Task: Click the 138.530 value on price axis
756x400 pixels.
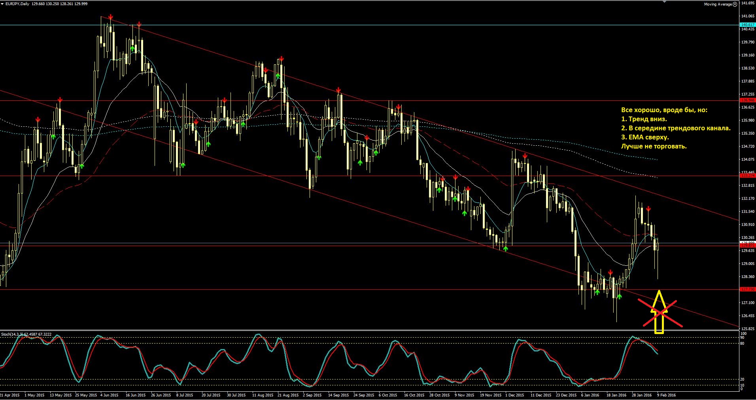Action: click(x=748, y=68)
